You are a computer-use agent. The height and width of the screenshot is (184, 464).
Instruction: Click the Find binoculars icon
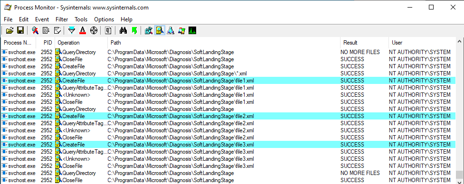coord(123,30)
